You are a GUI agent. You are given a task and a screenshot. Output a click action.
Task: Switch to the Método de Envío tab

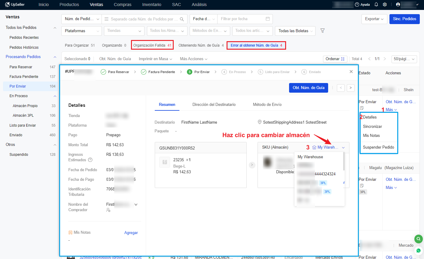coord(267,104)
